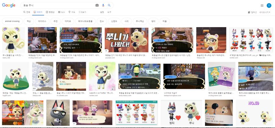Activate voice search microphone icon
This screenshot has width=275, height=128.
click(103, 5)
